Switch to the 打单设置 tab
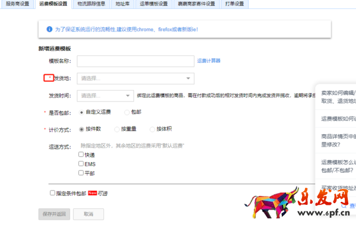Screen dimensions: 356x225 tap(234, 4)
